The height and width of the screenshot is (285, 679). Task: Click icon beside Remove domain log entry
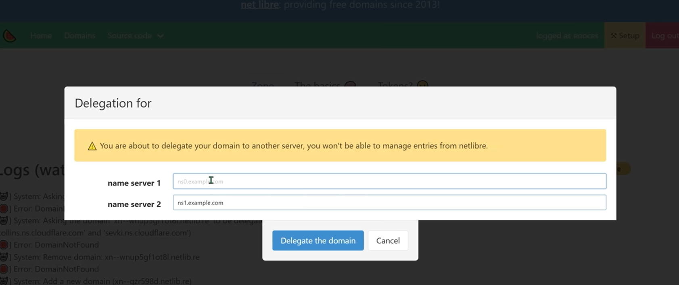(4, 257)
